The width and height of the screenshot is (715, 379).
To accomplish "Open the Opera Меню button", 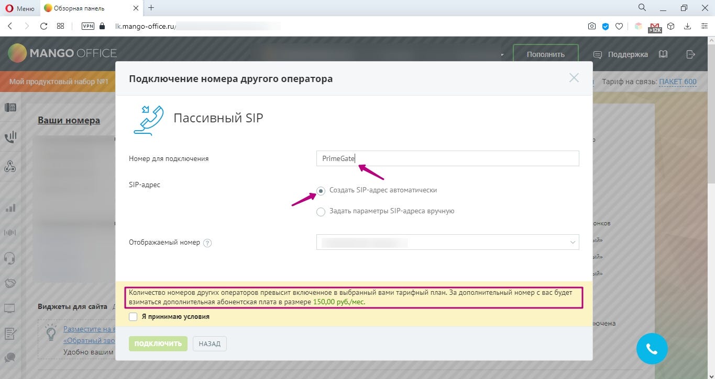I will tap(20, 8).
